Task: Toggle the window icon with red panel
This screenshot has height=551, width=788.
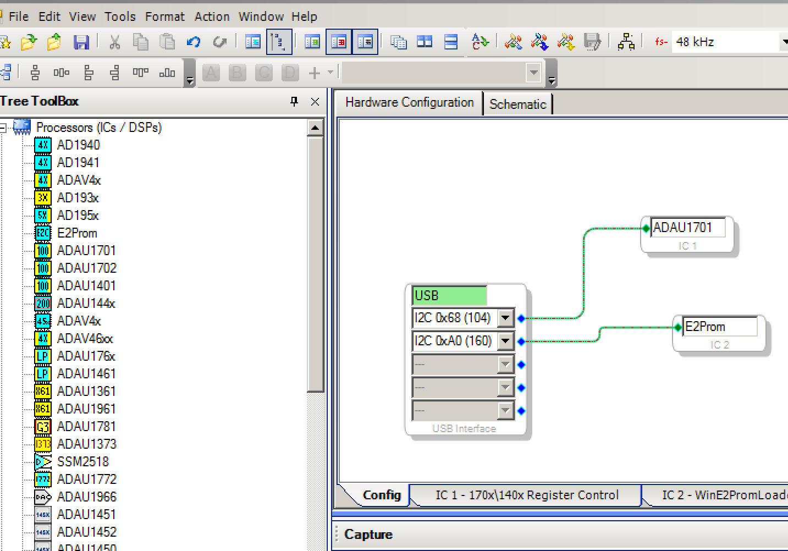Action: click(339, 42)
